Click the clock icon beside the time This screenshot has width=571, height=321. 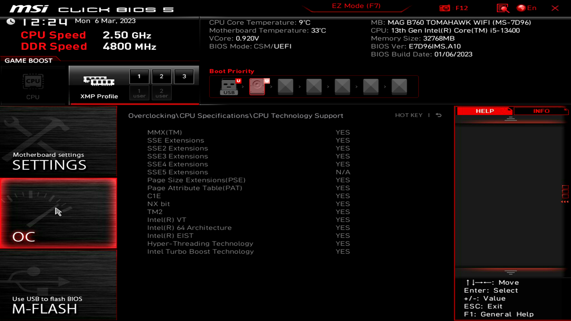coord(11,21)
